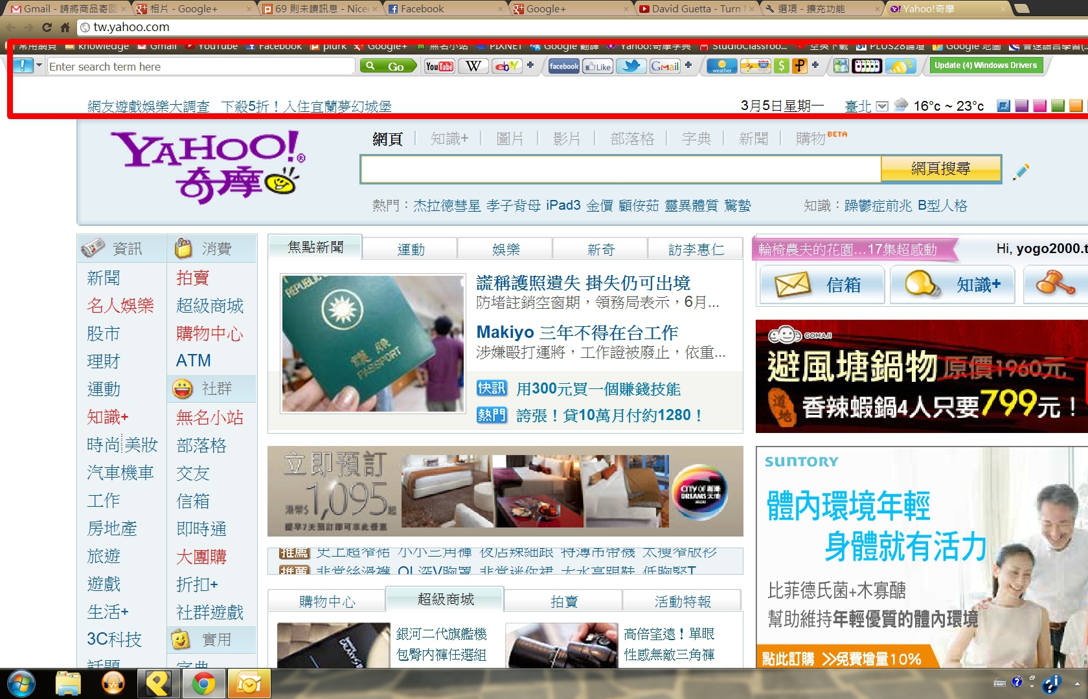Open Windows Explorer from the taskbar
1088x699 pixels.
pos(67,683)
